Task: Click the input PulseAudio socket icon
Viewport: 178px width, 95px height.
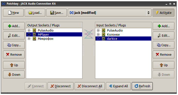Action: [103, 30]
